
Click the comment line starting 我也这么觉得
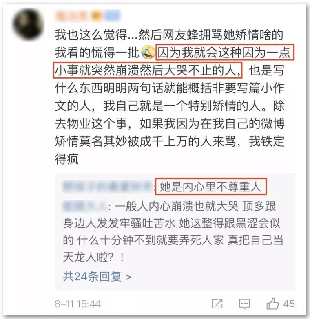[169, 35]
